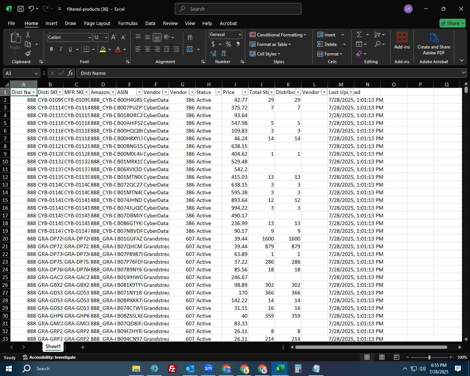Screen dimensions: 470x376
Task: Open the Name Box dropdown arrow
Action: point(36,73)
